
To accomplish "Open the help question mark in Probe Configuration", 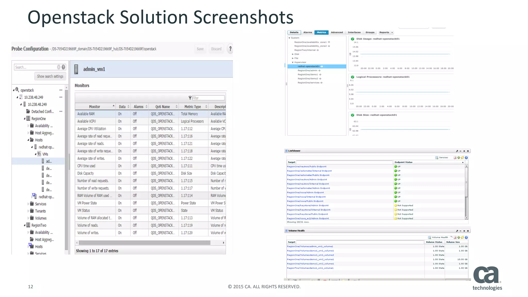I will (230, 49).
